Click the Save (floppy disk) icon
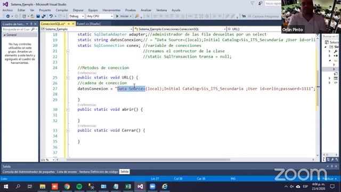 point(38,17)
